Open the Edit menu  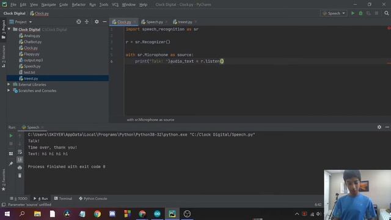pyautogui.click(x=23, y=4)
